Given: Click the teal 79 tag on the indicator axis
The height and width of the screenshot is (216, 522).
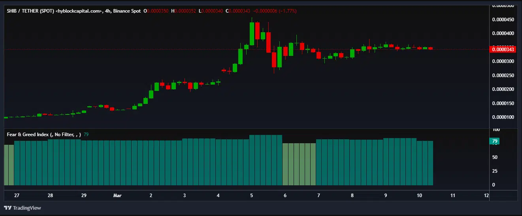Looking at the screenshot, I should [495, 141].
